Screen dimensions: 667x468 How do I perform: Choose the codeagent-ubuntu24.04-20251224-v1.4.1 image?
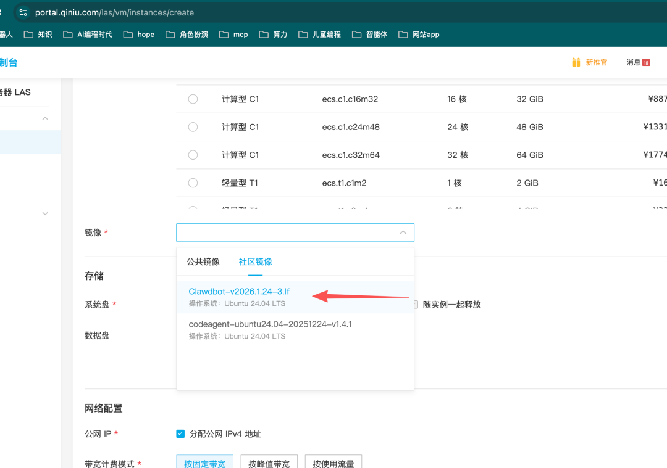[x=295, y=329]
